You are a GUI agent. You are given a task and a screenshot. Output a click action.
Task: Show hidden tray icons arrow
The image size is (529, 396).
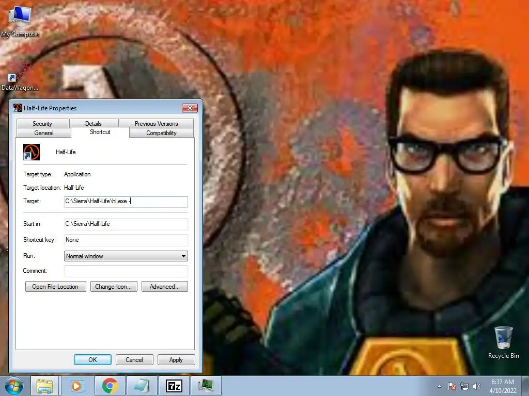click(x=439, y=386)
